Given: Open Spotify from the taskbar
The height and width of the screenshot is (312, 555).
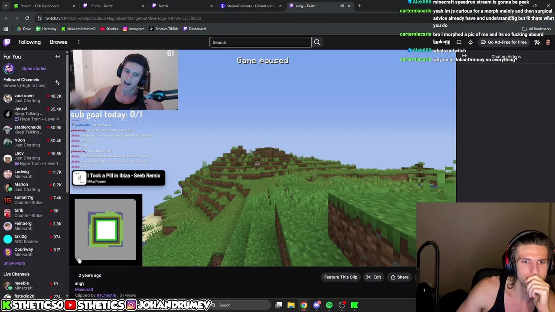Looking at the screenshot, I should click(329, 305).
